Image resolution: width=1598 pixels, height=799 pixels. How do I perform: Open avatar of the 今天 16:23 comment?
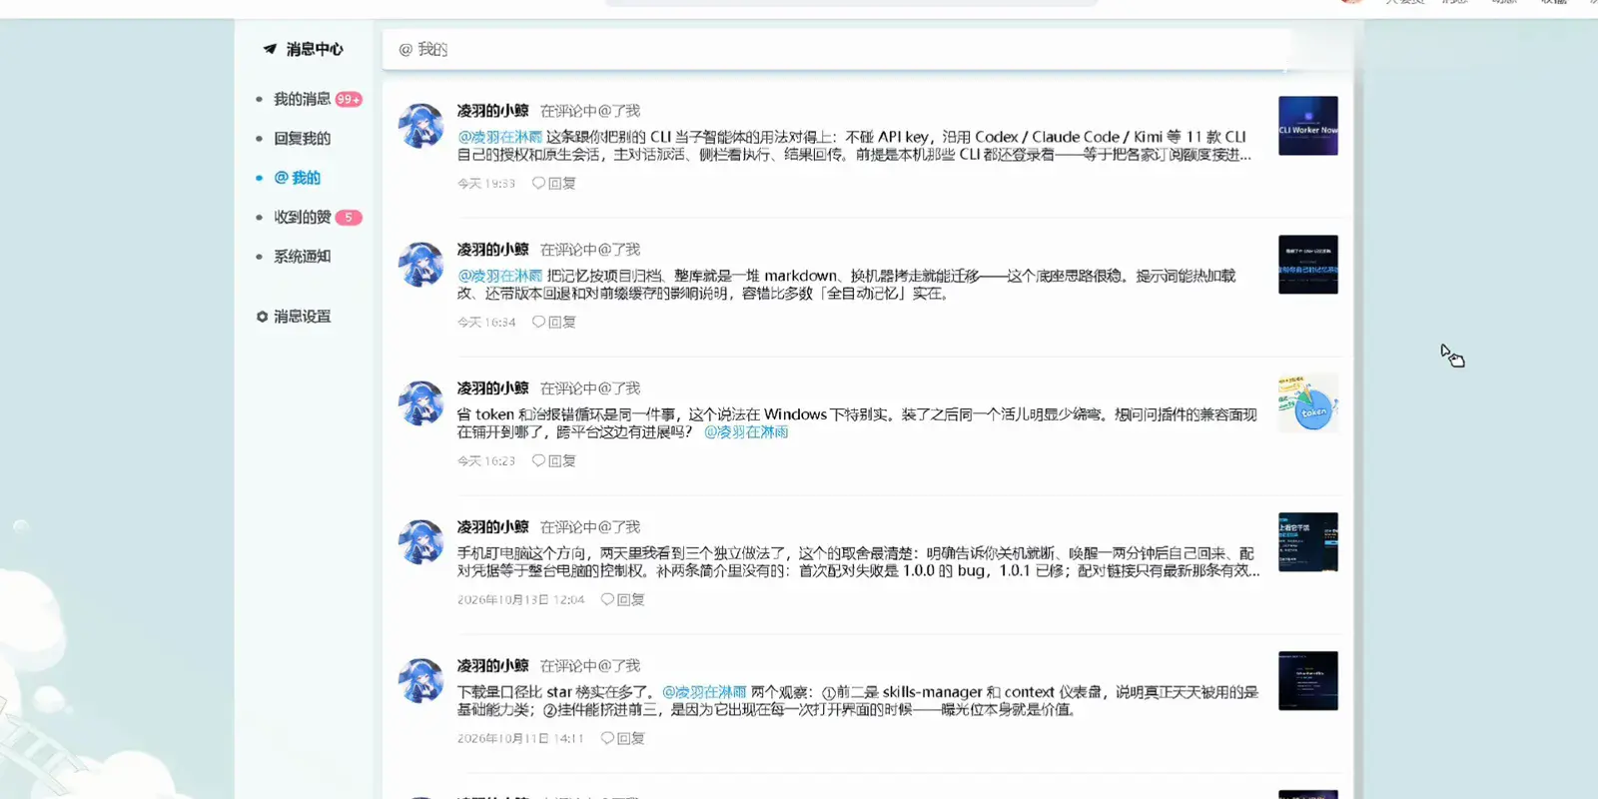coord(420,402)
